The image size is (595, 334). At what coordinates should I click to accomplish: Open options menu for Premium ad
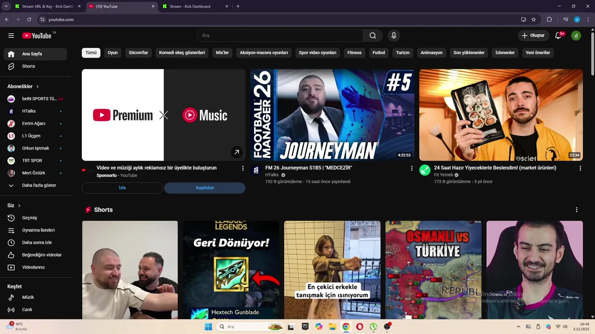pos(243,168)
